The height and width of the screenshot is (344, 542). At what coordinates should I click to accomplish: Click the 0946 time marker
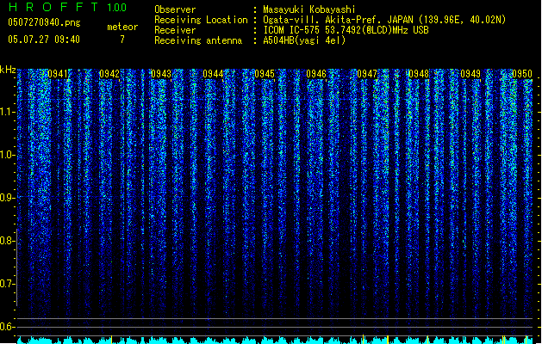(316, 74)
